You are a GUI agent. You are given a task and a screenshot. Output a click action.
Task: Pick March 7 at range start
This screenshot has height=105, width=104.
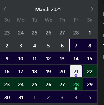click(x=76, y=45)
